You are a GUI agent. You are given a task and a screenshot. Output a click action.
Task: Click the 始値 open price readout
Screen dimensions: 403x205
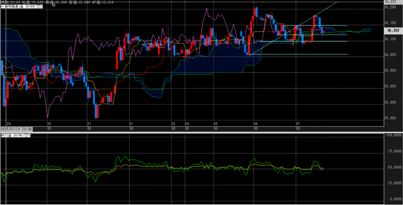(33, 2)
